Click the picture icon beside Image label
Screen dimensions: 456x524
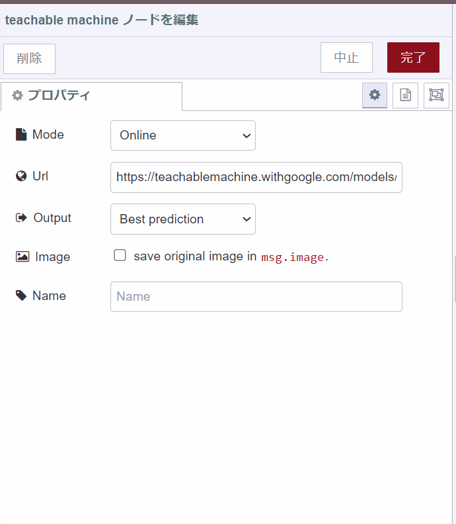point(22,256)
